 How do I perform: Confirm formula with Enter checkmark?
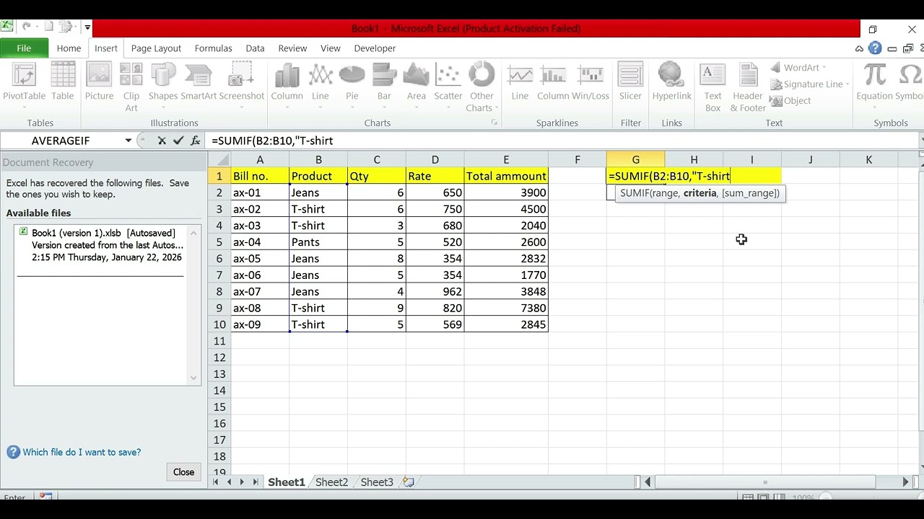[178, 141]
